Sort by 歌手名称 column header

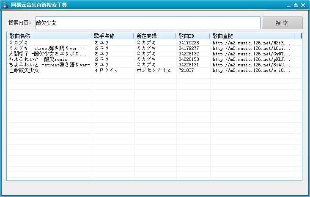click(x=112, y=36)
